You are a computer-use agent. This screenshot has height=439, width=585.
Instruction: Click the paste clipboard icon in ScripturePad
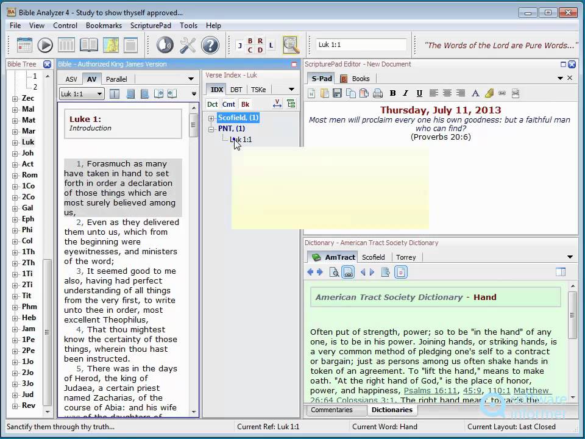[x=364, y=93]
